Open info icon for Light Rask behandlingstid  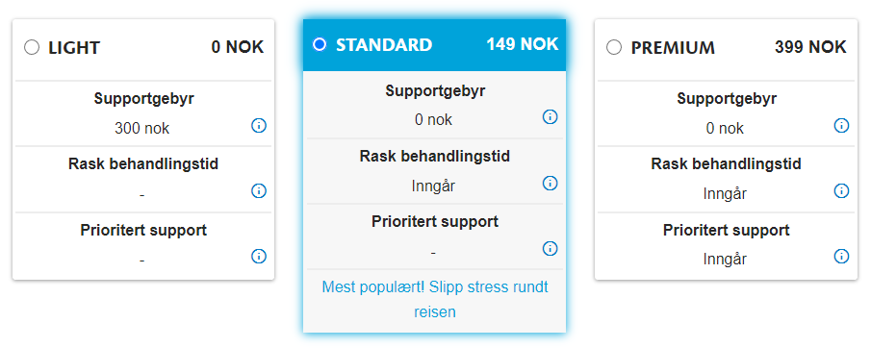coord(259,191)
